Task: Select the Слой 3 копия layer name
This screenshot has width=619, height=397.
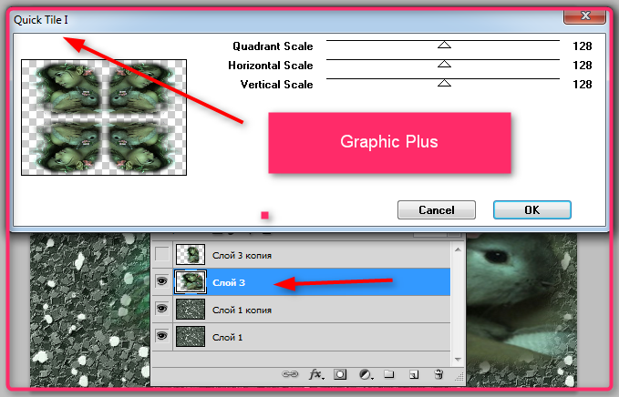Action: point(242,256)
